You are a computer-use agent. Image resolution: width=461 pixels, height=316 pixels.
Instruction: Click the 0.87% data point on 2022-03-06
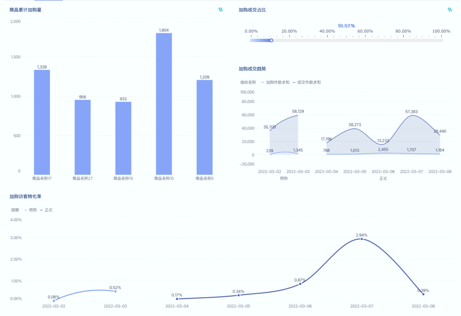300,284
